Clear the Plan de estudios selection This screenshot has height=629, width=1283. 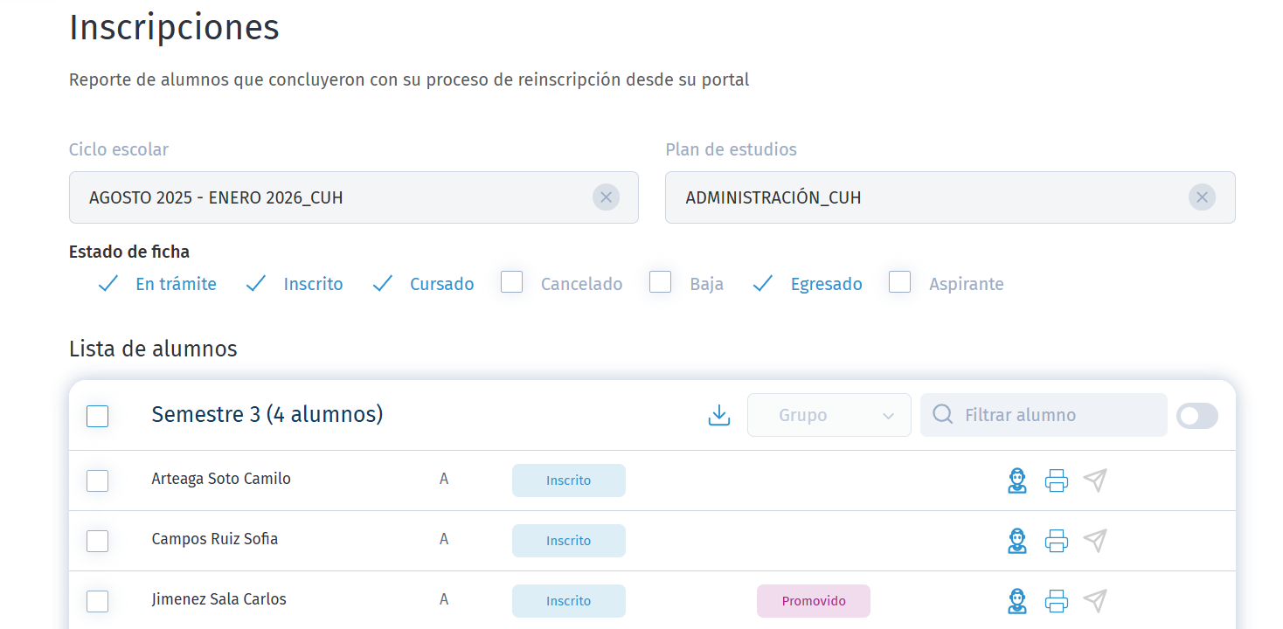point(1202,197)
